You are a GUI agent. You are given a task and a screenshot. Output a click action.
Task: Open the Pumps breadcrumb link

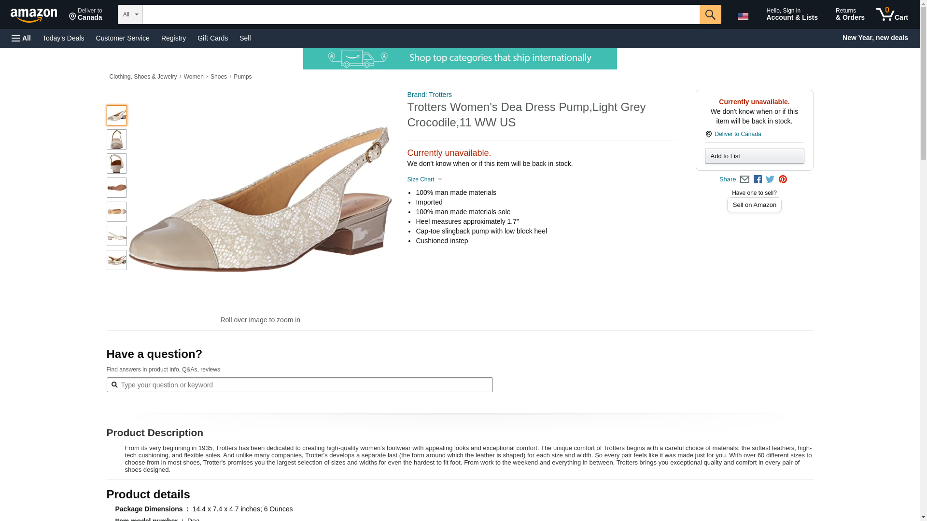click(x=242, y=77)
